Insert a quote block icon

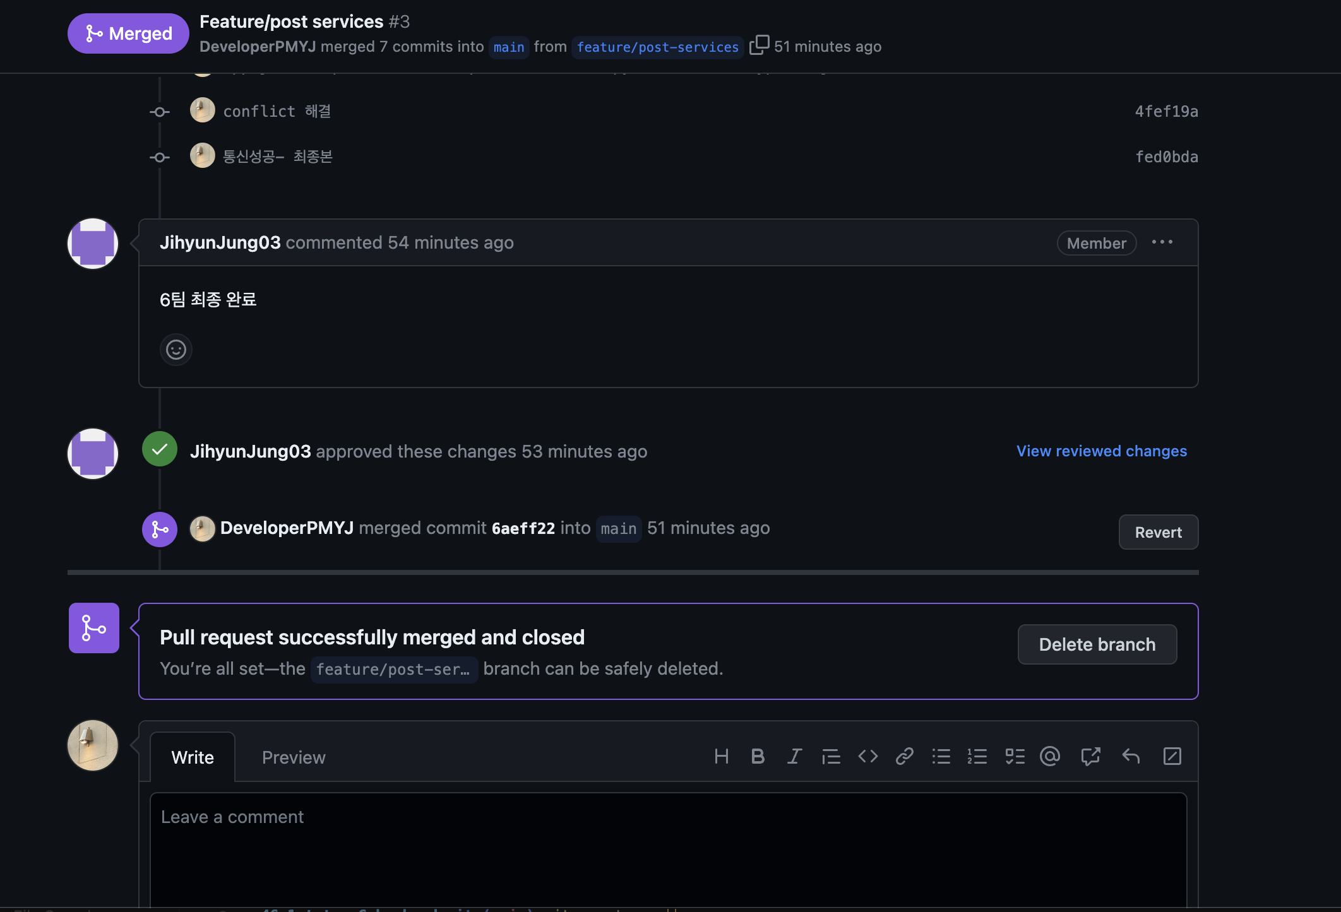point(831,756)
